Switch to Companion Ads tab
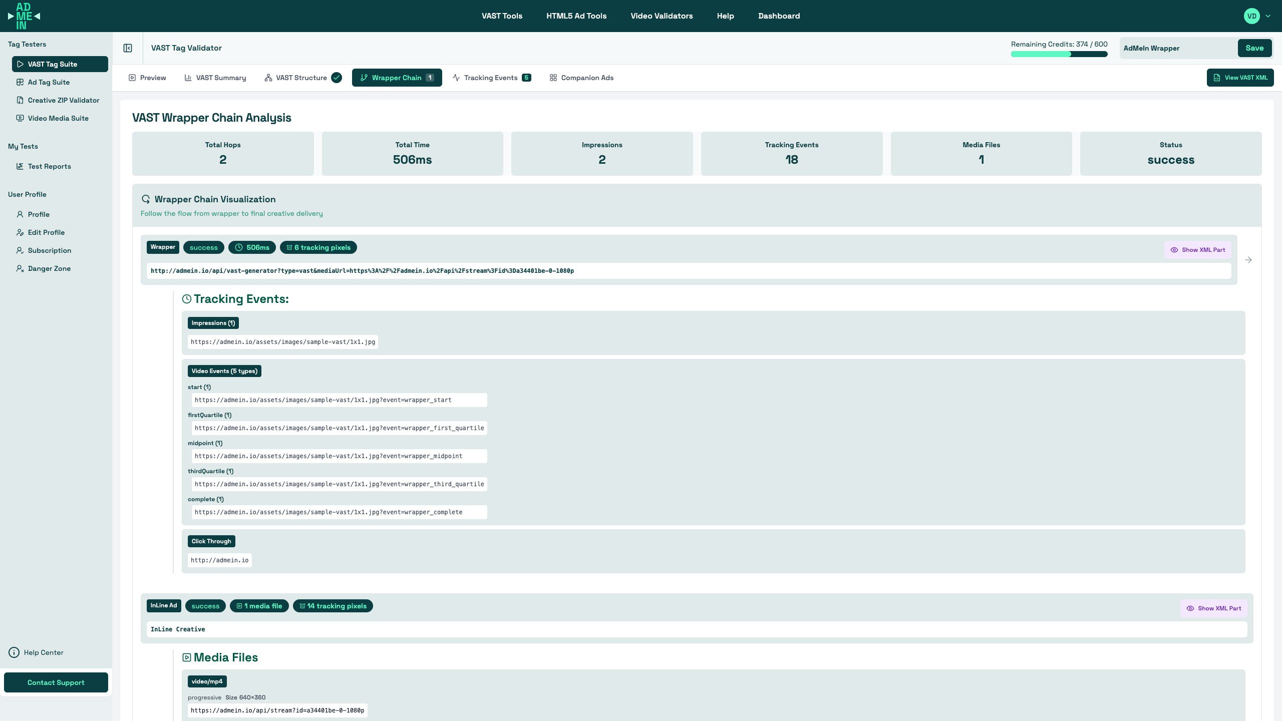The height and width of the screenshot is (721, 1282). 581,78
